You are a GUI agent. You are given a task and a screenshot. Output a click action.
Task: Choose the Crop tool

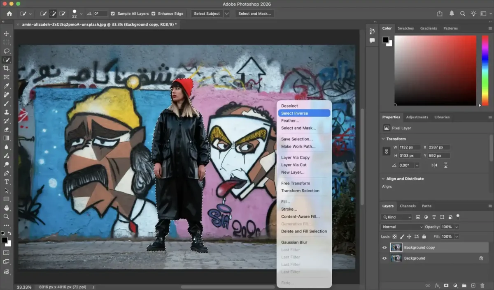pyautogui.click(x=6, y=68)
